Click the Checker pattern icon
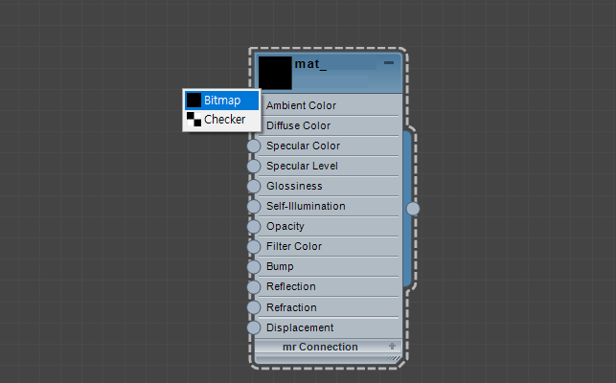This screenshot has height=383, width=616. pyautogui.click(x=194, y=119)
